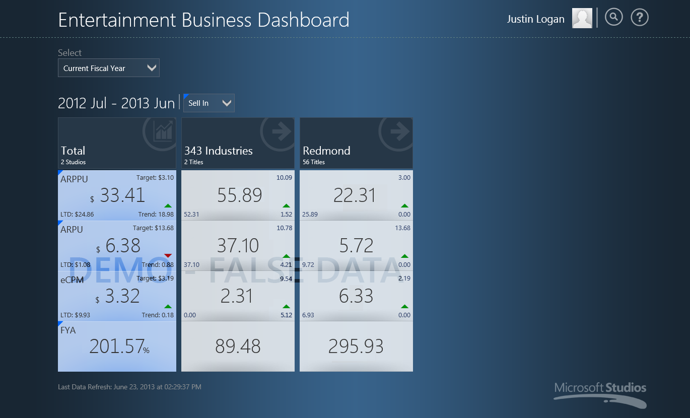Image resolution: width=690 pixels, height=418 pixels.
Task: Click the Microsoft Studios logo
Action: point(600,395)
